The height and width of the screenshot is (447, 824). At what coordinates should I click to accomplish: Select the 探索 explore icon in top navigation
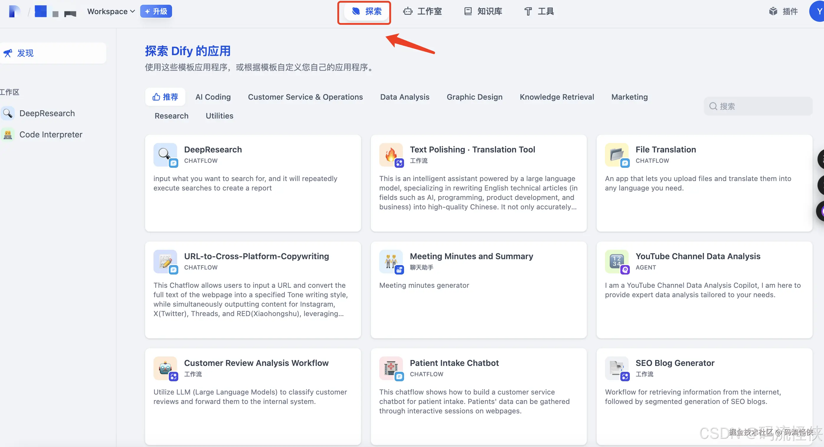coord(356,11)
